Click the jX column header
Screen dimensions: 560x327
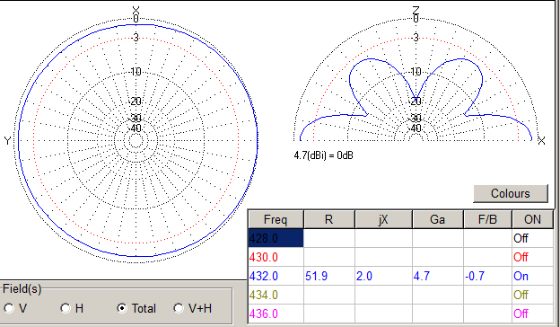coord(383,219)
